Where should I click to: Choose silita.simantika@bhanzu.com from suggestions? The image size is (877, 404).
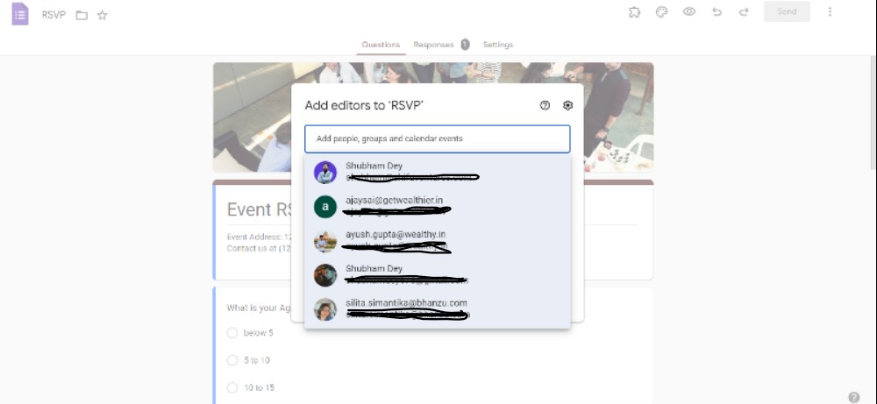438,309
